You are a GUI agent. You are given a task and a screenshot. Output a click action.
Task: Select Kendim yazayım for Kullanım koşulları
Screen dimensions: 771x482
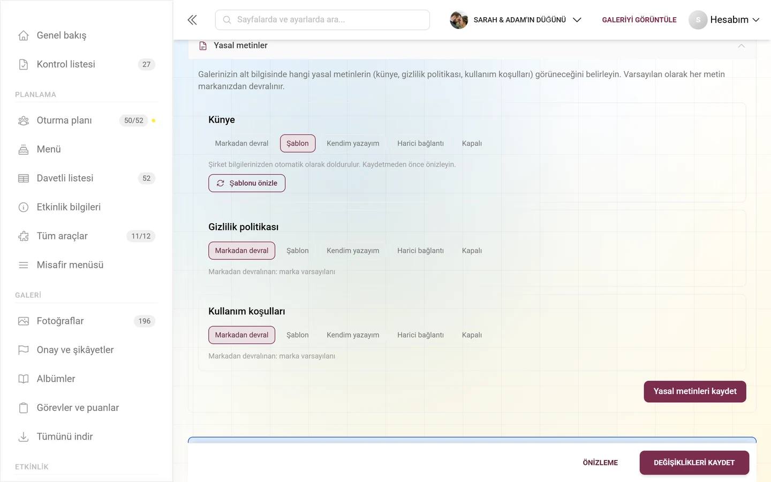[x=353, y=335]
